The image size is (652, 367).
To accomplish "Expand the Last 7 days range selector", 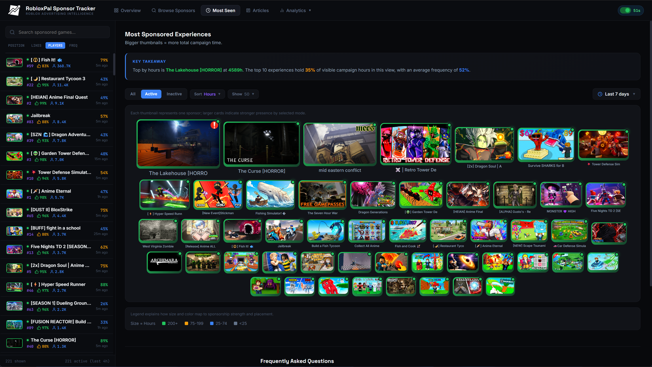I will [x=616, y=94].
